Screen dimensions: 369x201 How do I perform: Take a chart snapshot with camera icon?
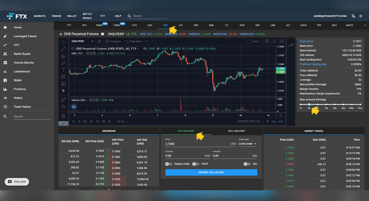(x=282, y=41)
